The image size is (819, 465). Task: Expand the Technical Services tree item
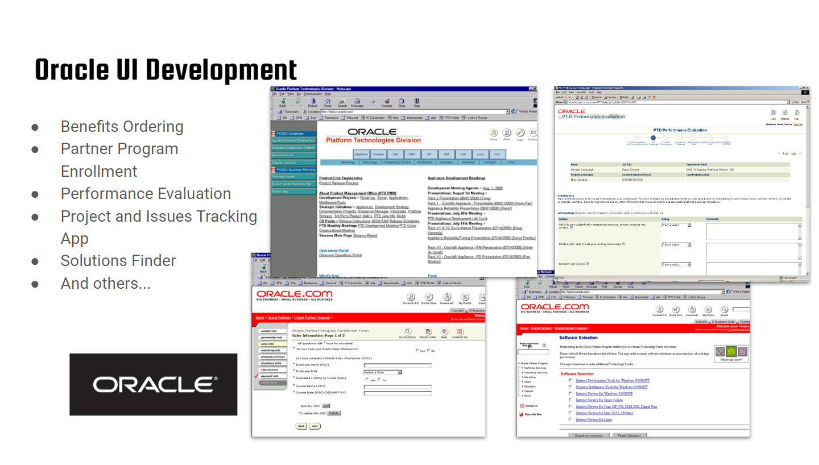tap(535, 368)
